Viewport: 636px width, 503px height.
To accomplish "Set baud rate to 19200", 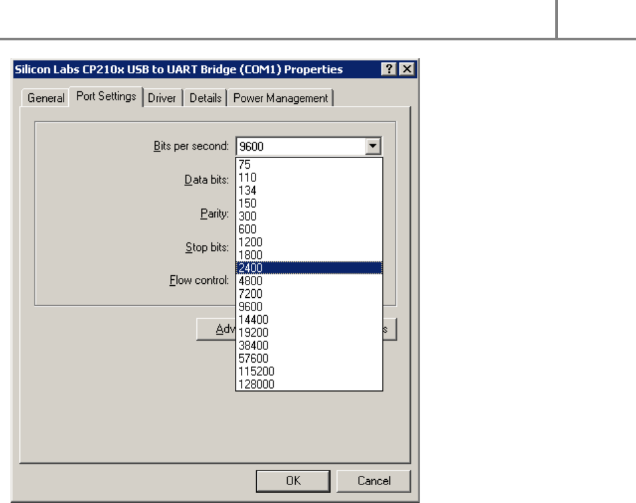I will click(x=309, y=333).
